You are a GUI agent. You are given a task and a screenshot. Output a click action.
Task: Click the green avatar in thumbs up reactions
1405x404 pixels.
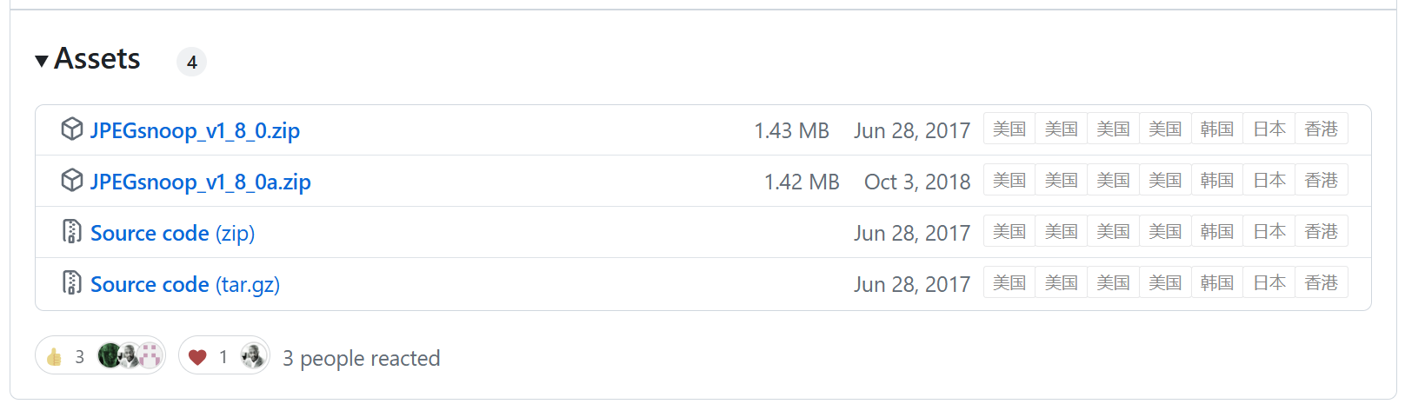click(109, 355)
